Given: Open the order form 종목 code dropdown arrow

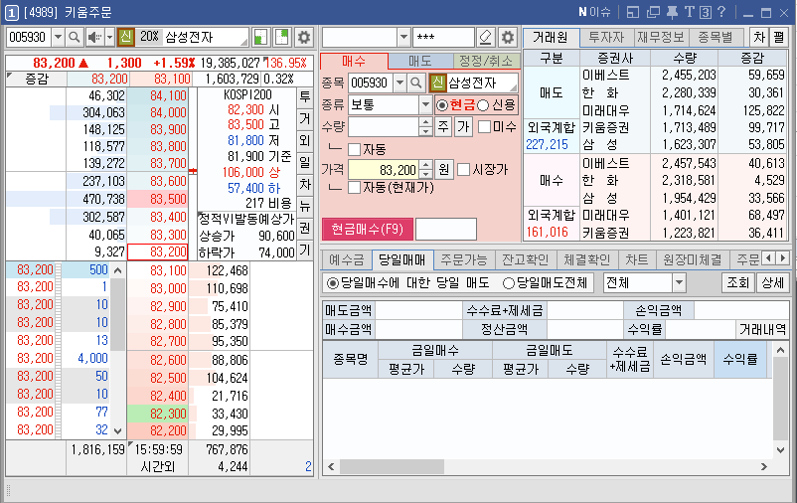Looking at the screenshot, I should point(400,83).
